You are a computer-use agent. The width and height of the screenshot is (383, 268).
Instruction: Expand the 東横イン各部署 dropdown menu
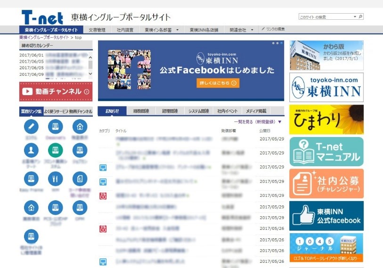pos(177,30)
